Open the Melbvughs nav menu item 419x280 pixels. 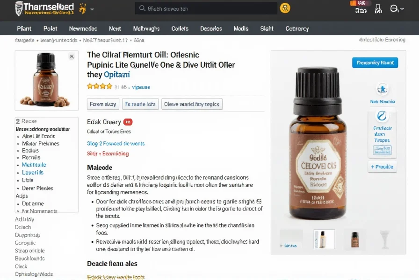[146, 28]
